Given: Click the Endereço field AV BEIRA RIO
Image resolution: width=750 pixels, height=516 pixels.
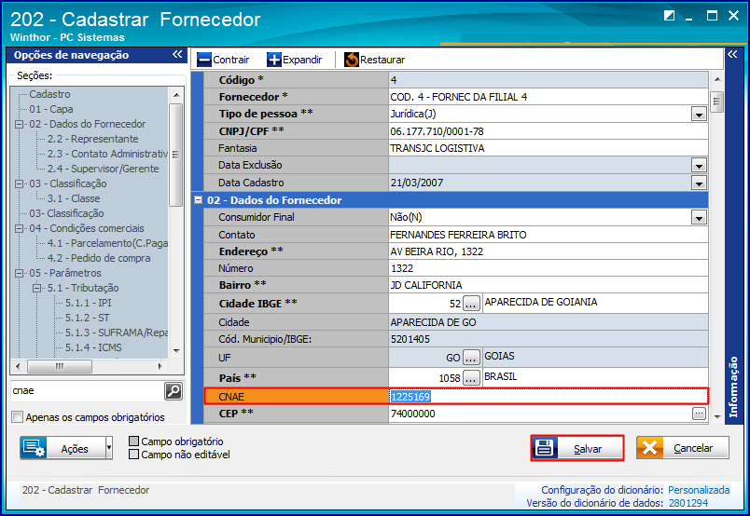Looking at the screenshot, I should click(549, 251).
